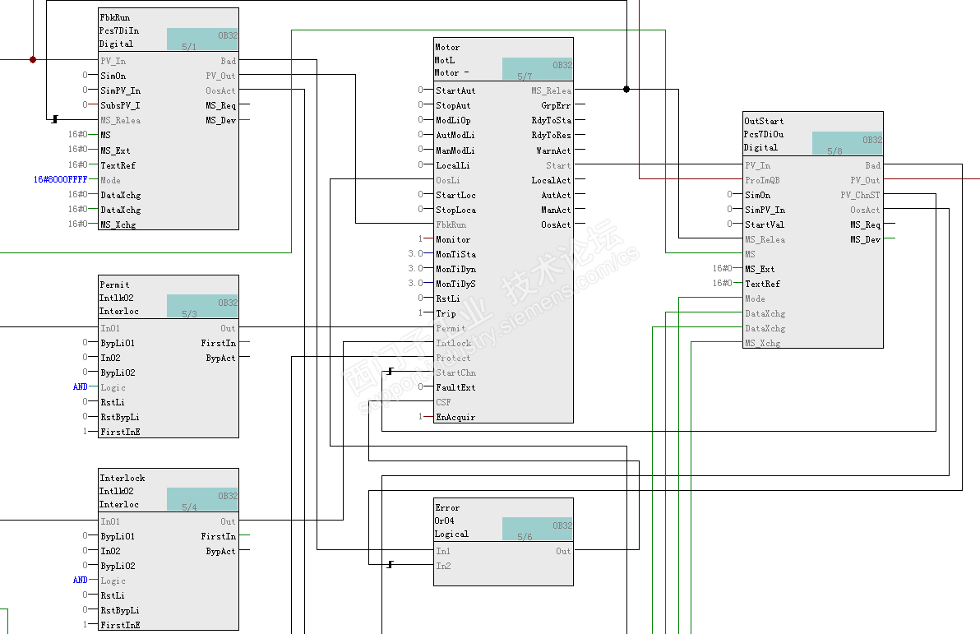Select BypLi01 input on Permit block

click(x=118, y=343)
